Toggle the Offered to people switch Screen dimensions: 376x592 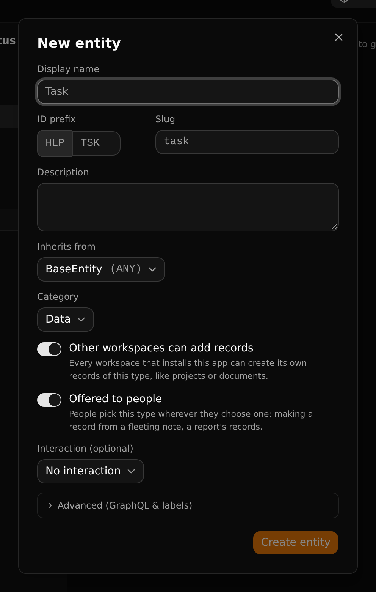click(49, 400)
